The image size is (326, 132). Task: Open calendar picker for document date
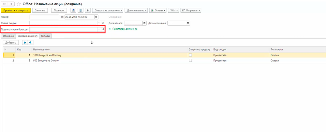click(x=96, y=17)
